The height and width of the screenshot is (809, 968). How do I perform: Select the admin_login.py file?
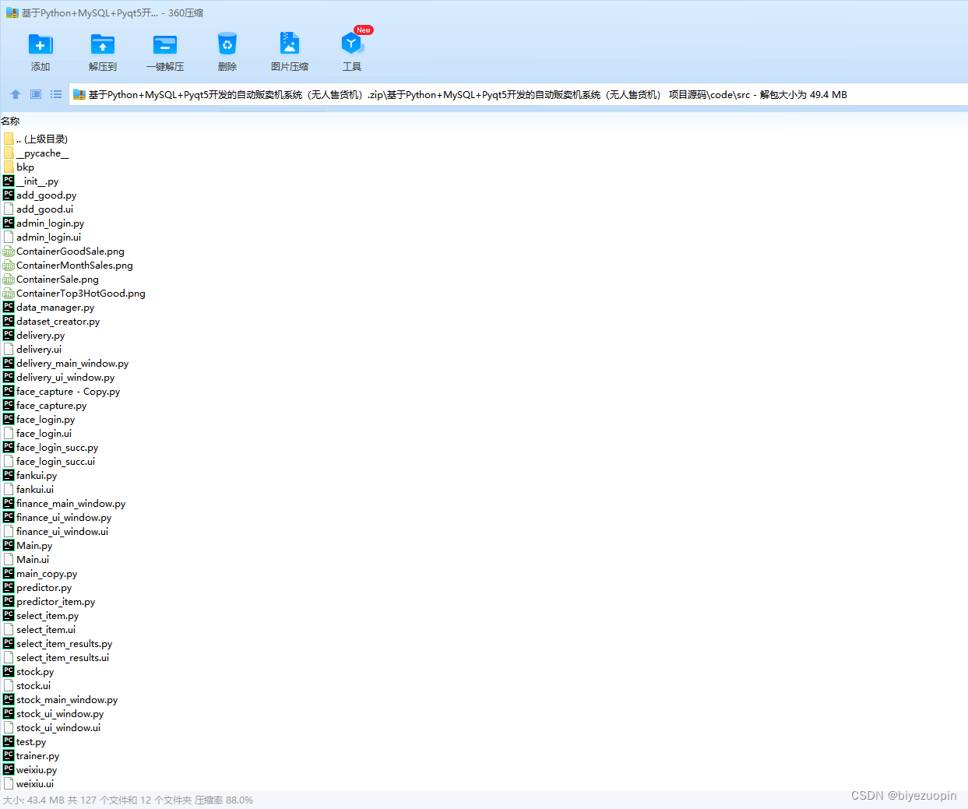(44, 223)
